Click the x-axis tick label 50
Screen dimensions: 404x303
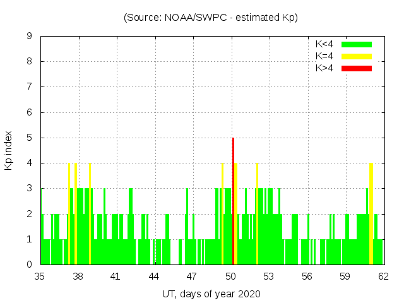(230, 276)
